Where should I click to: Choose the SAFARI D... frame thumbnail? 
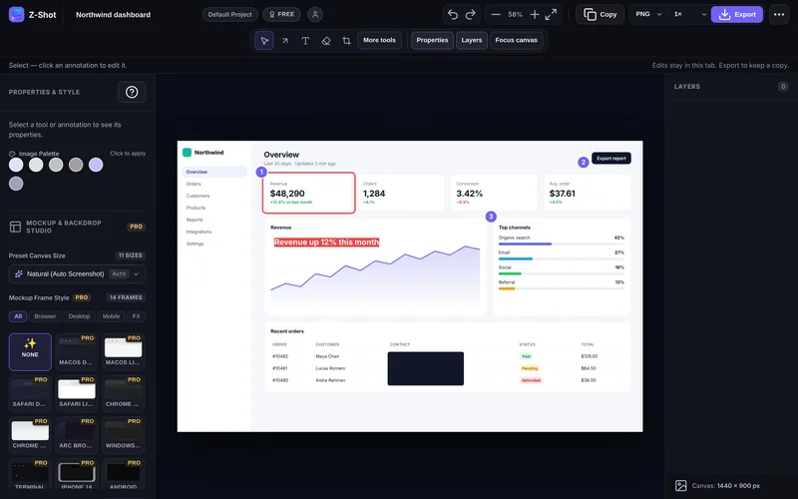(30, 393)
